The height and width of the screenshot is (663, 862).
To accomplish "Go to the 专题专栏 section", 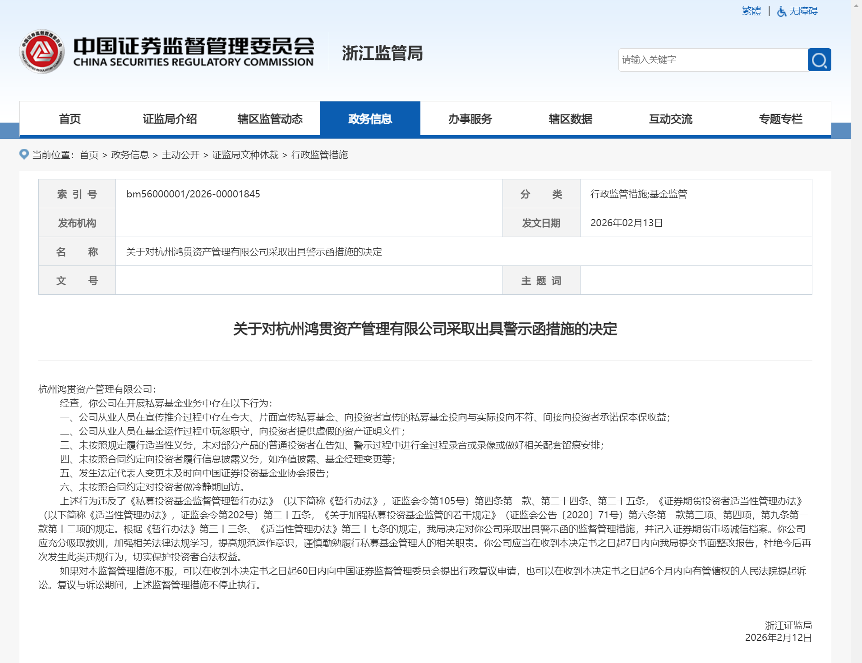I will tap(780, 119).
